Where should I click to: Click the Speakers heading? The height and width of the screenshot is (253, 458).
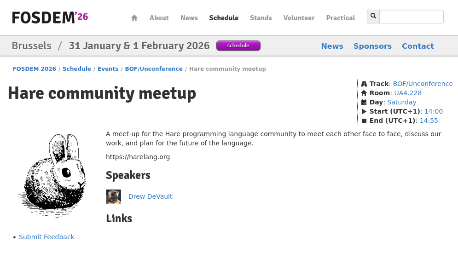(128, 175)
